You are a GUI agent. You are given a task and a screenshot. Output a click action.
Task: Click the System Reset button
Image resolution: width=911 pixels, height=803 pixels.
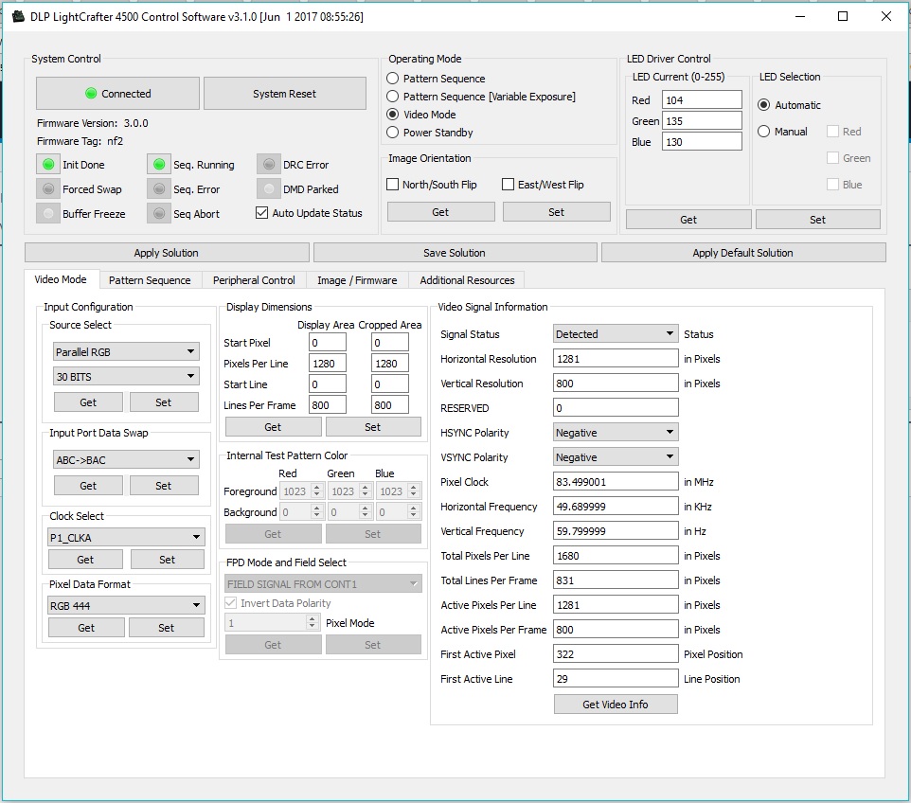click(x=285, y=93)
